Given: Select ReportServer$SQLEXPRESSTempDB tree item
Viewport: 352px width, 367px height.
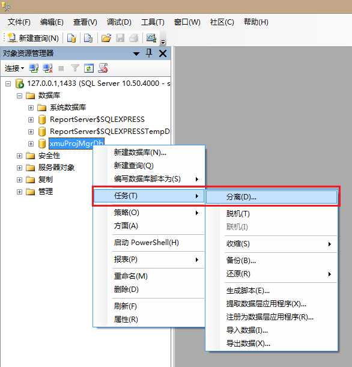Looking at the screenshot, I should [x=110, y=132].
